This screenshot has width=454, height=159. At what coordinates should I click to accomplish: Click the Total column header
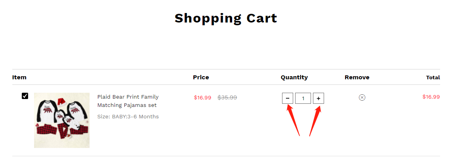(433, 77)
